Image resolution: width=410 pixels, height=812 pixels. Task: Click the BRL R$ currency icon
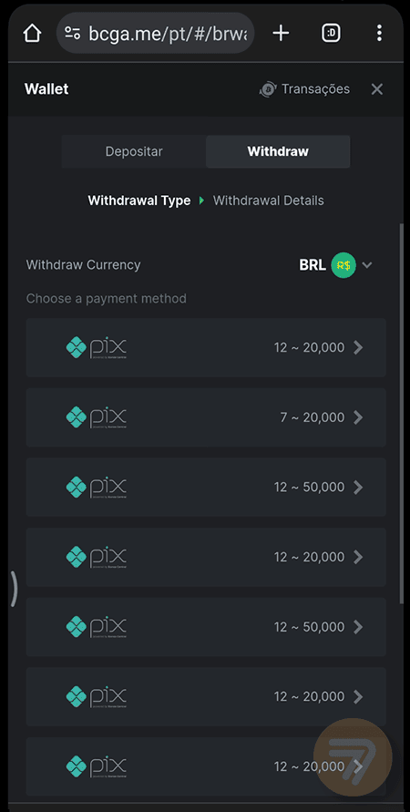343,265
